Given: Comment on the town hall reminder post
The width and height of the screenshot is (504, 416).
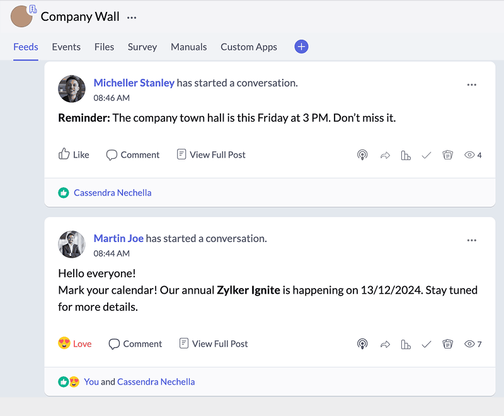Looking at the screenshot, I should tap(133, 154).
